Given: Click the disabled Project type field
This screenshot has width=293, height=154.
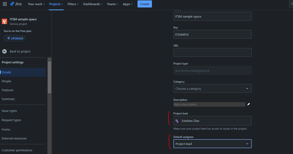Looking at the screenshot, I should click(212, 71).
